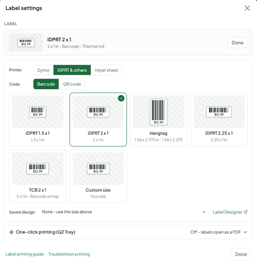Viewport: 257px width, 263px height.
Task: Open the 'Off - labels open as a PDF' dropdown
Action: point(219,232)
